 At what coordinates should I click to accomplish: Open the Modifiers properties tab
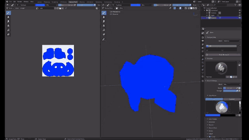[203, 59]
